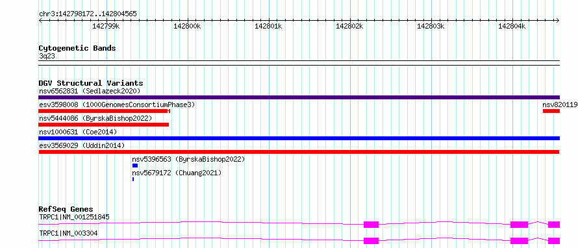Click the 142802k ruler position

(349, 26)
